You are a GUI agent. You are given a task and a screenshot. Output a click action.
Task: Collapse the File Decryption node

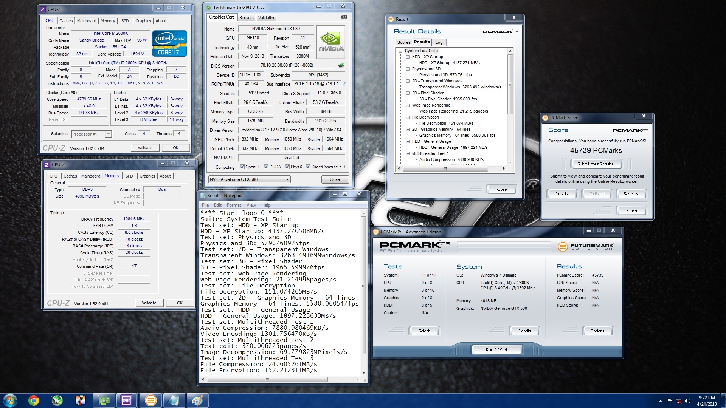(x=408, y=117)
